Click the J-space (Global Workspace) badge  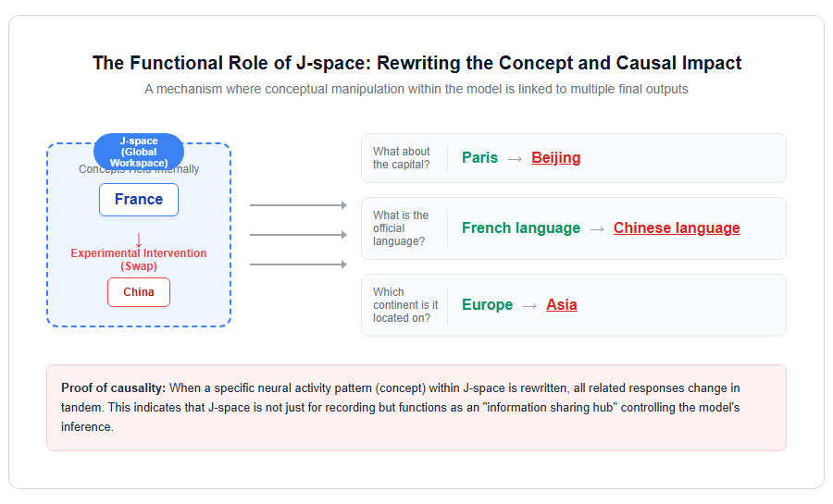tap(139, 152)
